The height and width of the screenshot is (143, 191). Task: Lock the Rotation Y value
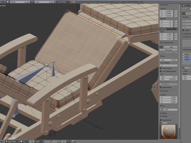[x=176, y=24]
